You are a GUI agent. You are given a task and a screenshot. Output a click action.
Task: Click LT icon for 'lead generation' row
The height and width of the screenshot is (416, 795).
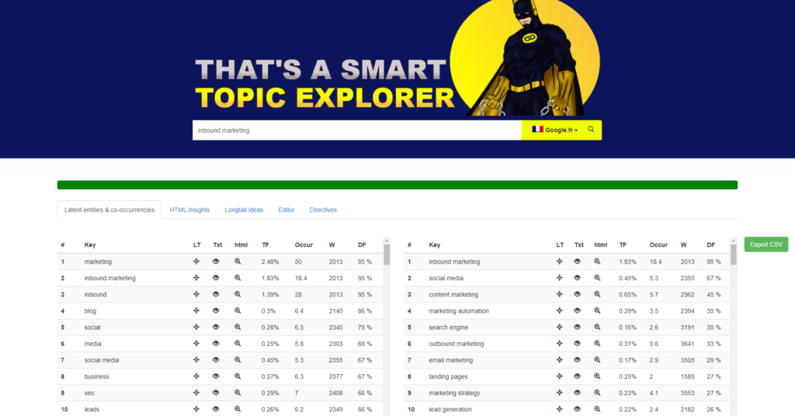pyautogui.click(x=559, y=409)
